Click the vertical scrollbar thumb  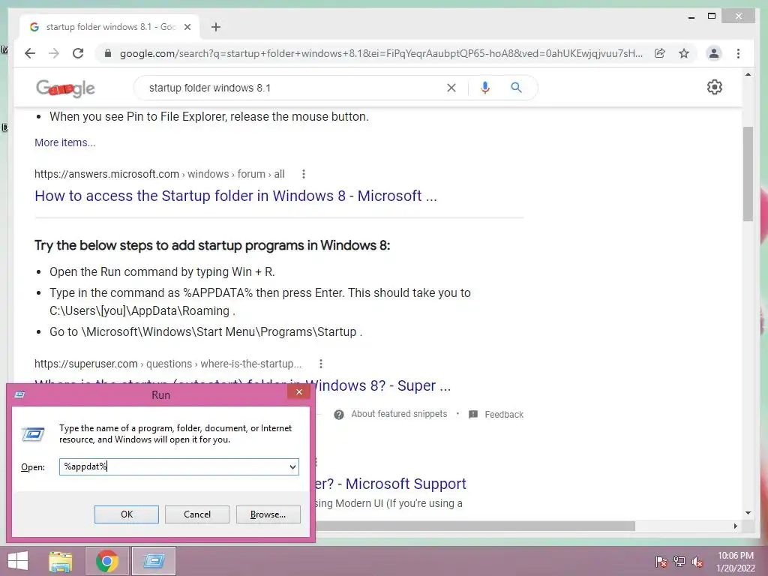click(748, 174)
